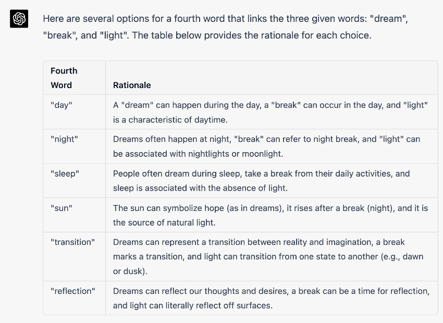The width and height of the screenshot is (443, 323).
Task: Select the "day" word cell
Action: tap(61, 105)
